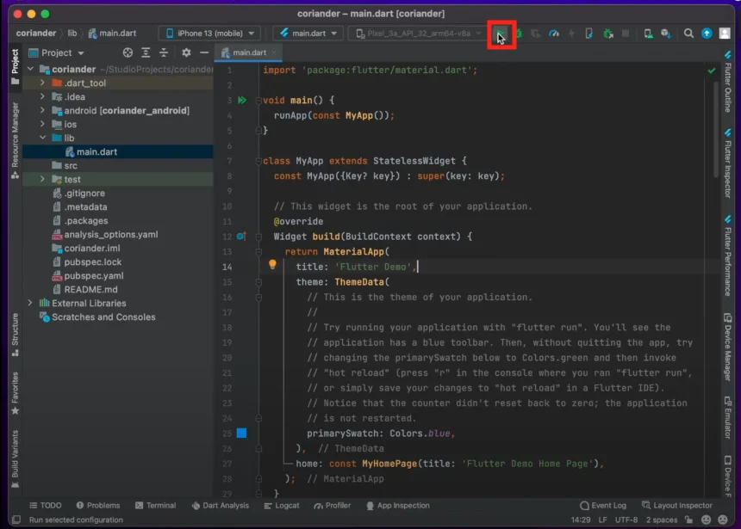Click the Debug bug icon
Viewport: 741px width, 529px height.
[520, 34]
